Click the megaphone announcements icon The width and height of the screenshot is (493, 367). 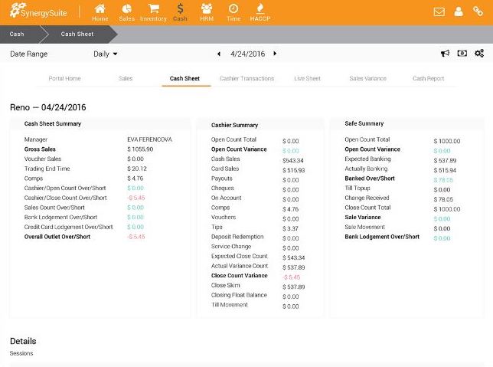pyautogui.click(x=445, y=54)
